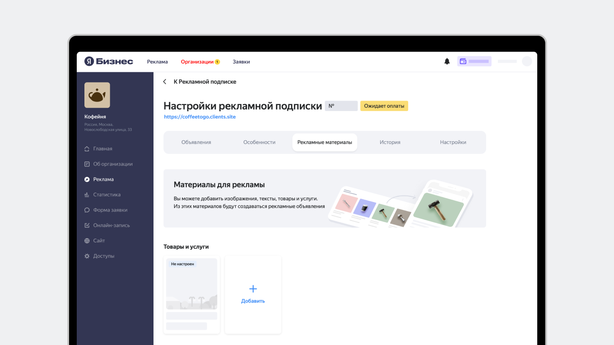Open Статистика via the bar chart icon

pyautogui.click(x=87, y=194)
